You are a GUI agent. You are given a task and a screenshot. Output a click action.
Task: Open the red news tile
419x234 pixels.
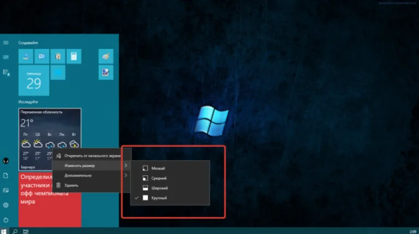pyautogui.click(x=50, y=200)
